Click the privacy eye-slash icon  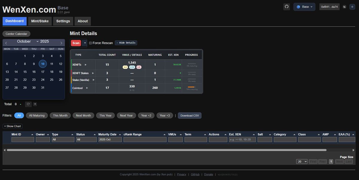(x=344, y=7)
